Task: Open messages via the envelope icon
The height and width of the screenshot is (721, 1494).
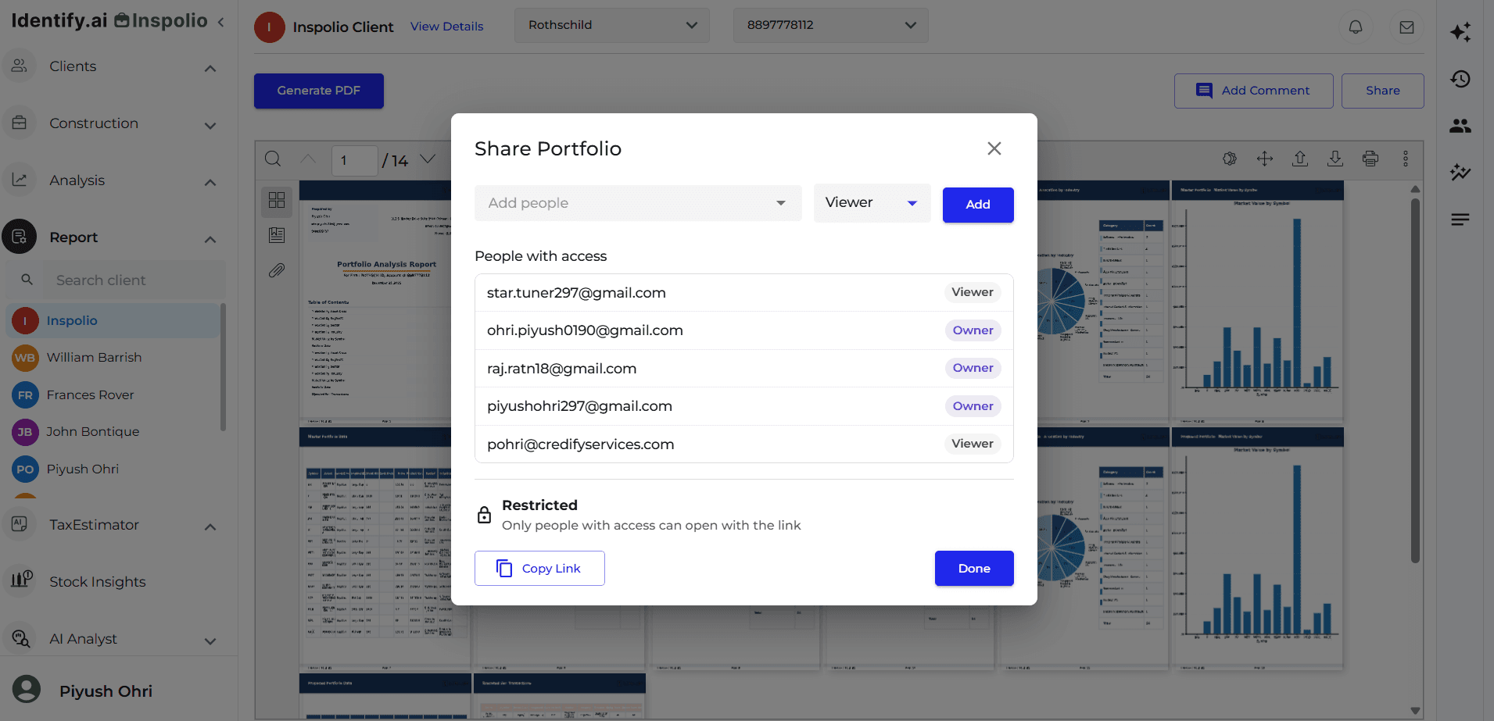Action: tap(1406, 27)
